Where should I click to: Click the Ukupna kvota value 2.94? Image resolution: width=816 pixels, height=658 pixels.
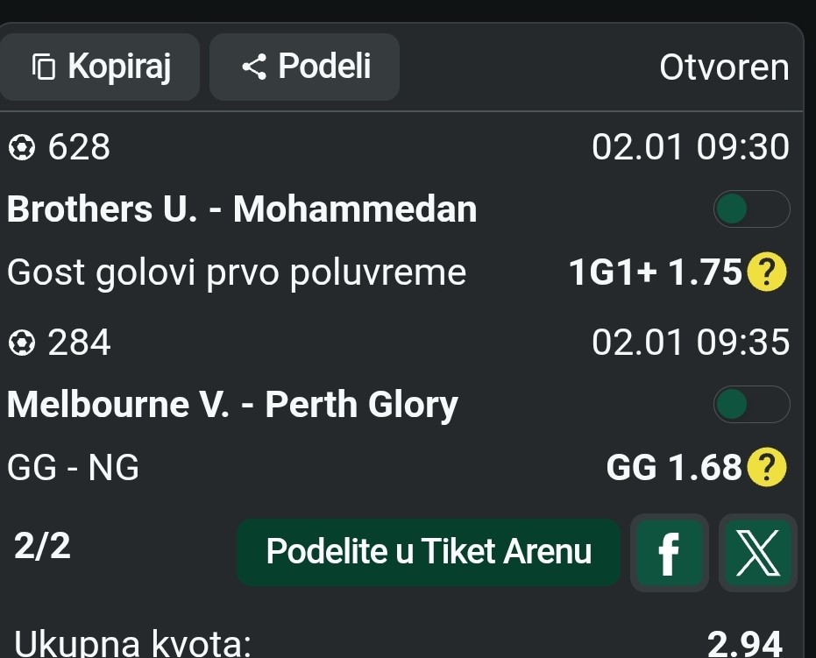744,645
